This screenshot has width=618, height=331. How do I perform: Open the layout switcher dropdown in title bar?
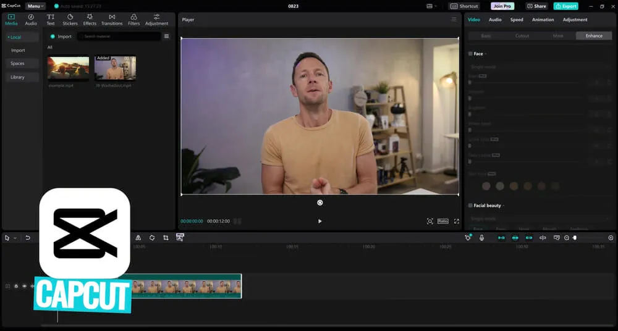click(431, 6)
